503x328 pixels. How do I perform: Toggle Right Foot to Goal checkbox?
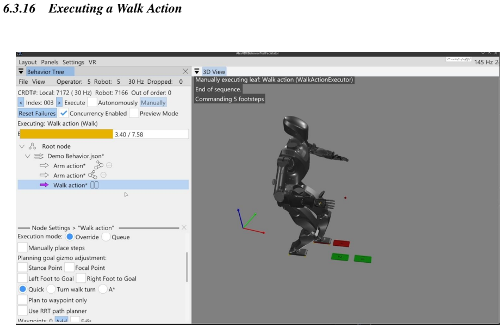(x=81, y=279)
